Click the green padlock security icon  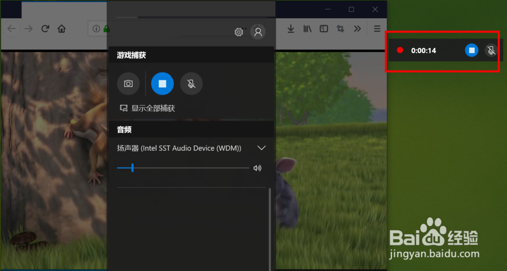[x=106, y=29]
